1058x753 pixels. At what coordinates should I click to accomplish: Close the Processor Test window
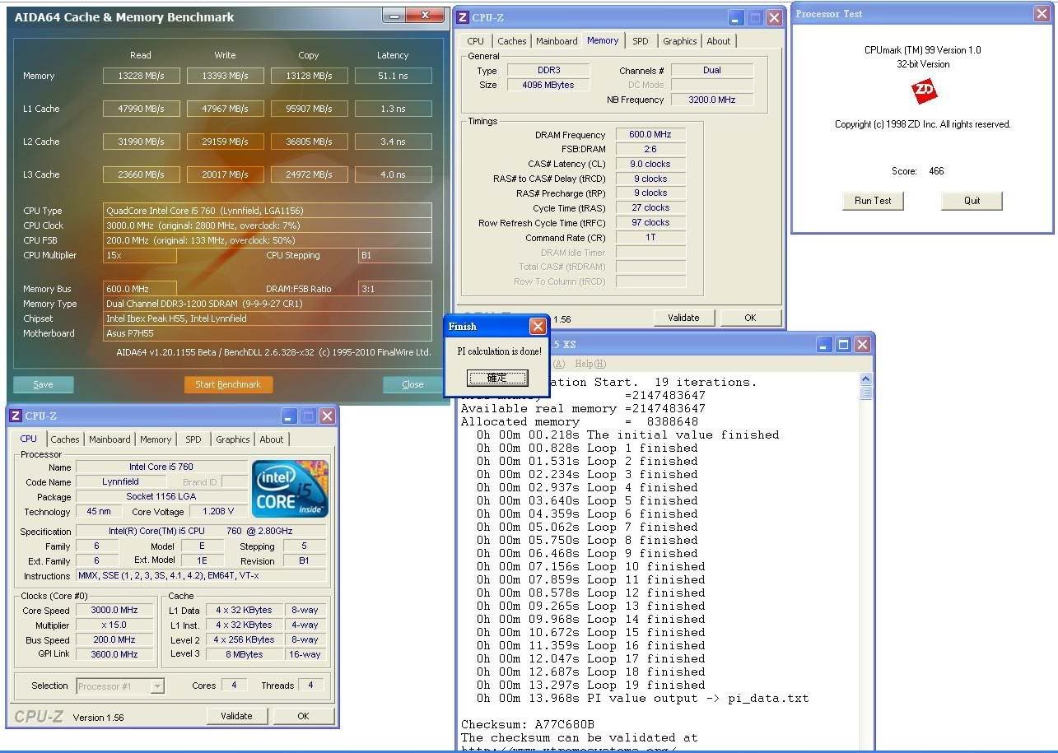pos(1042,14)
